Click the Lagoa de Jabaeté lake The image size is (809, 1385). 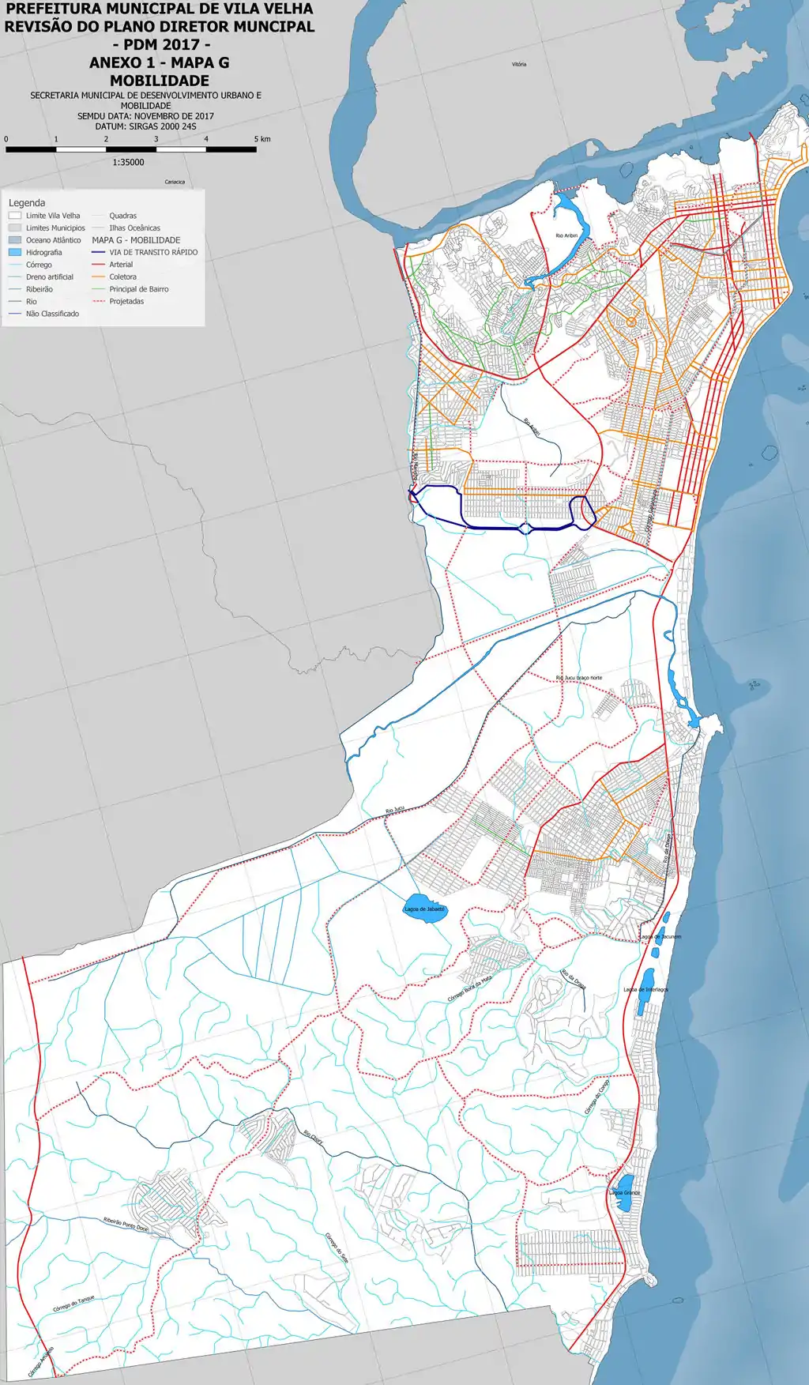423,909
